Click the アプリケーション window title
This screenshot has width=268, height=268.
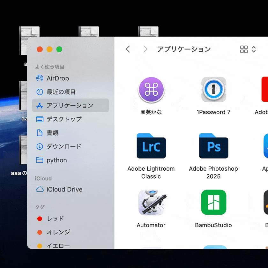(x=184, y=49)
